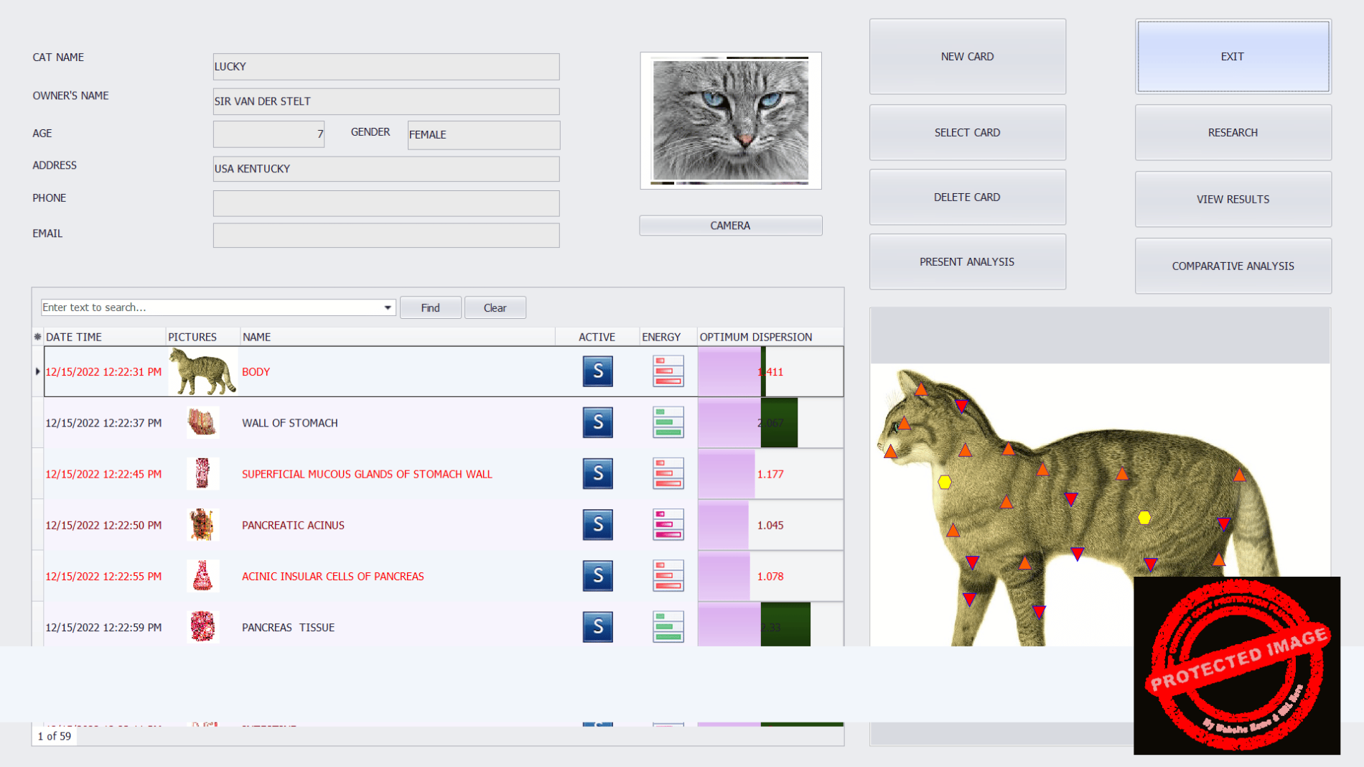Click energy icon for ACINIC INSULAR CELLS row
This screenshot has width=1364, height=767.
tap(668, 576)
